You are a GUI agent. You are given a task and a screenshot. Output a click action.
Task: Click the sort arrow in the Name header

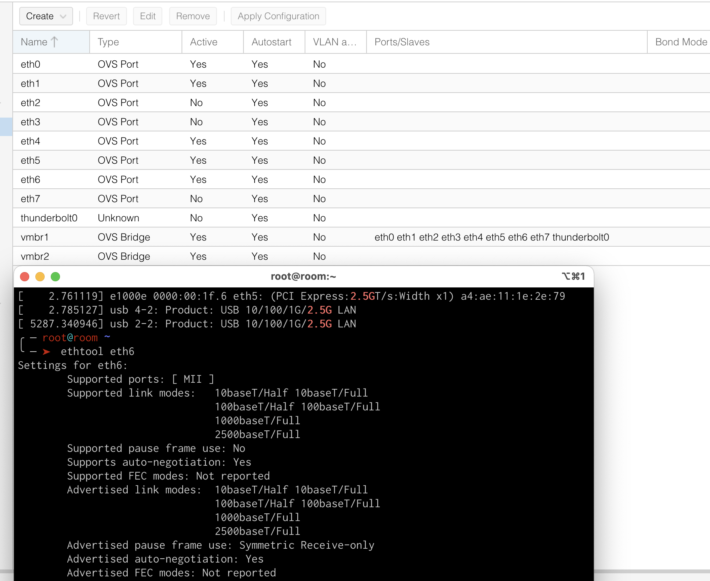(x=55, y=42)
